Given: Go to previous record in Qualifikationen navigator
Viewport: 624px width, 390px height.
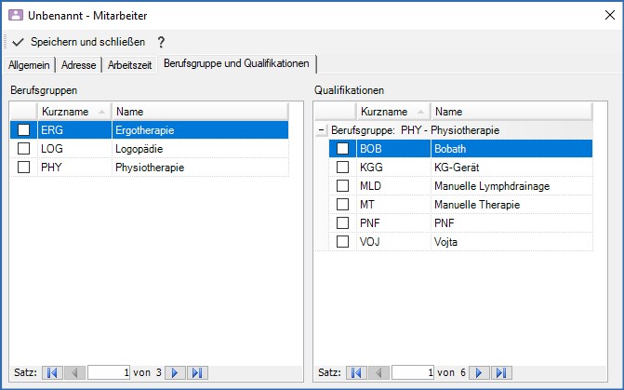Looking at the screenshot, I should pyautogui.click(x=378, y=373).
